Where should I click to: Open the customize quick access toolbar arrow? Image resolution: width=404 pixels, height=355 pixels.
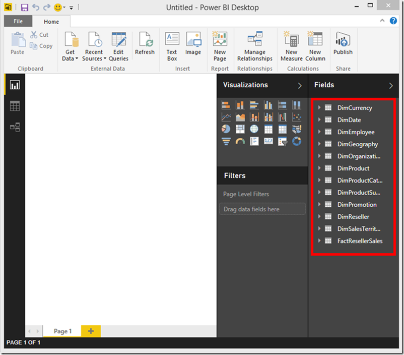72,8
